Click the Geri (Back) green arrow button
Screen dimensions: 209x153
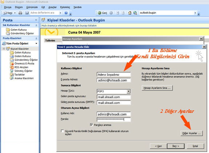click(103, 13)
